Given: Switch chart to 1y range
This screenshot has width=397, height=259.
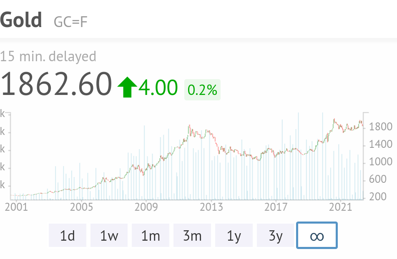Looking at the screenshot, I should (x=234, y=236).
